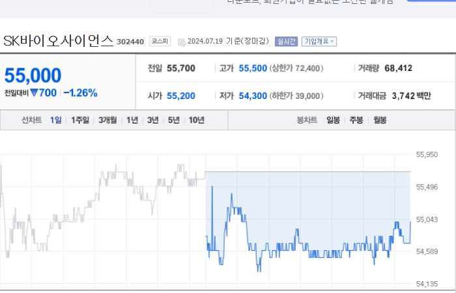The image size is (456, 293).
Task: Click the 하한가 39,000 text
Action: 296,96
